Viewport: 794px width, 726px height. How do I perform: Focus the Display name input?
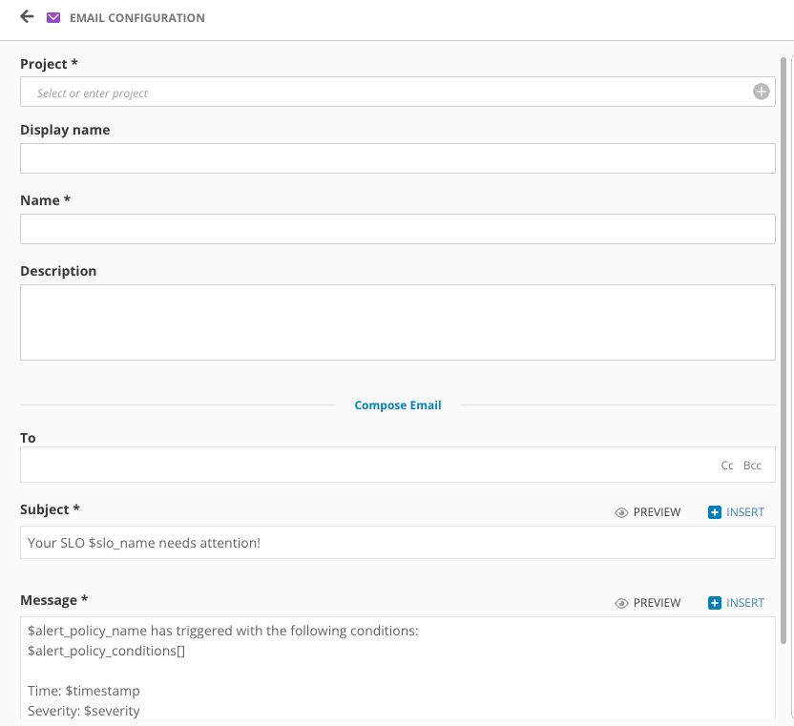[x=397, y=158]
